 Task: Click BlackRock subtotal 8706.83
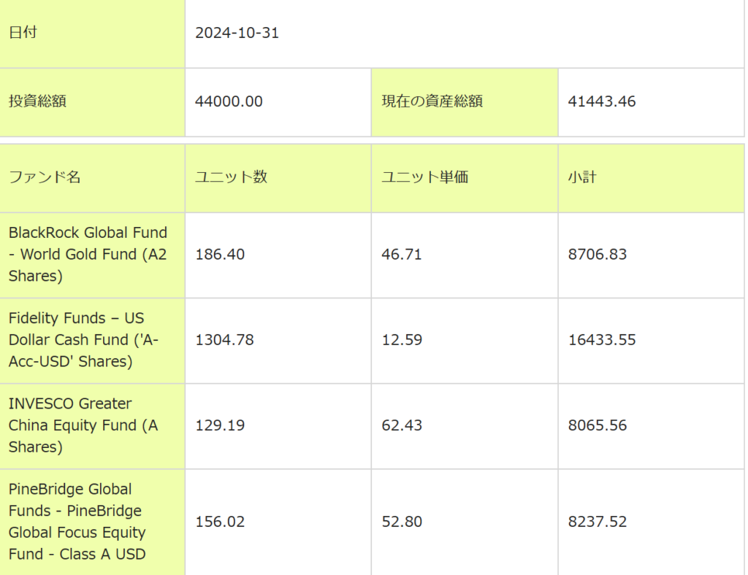coord(598,255)
